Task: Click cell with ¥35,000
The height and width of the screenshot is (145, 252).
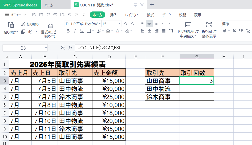Action: click(109, 129)
